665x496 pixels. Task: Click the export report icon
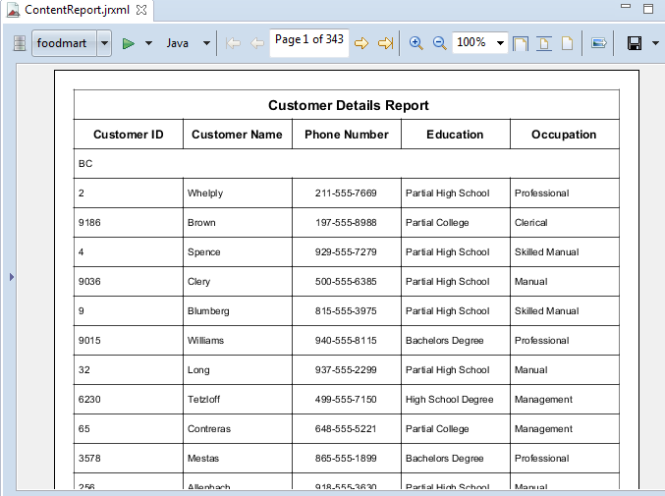(599, 43)
